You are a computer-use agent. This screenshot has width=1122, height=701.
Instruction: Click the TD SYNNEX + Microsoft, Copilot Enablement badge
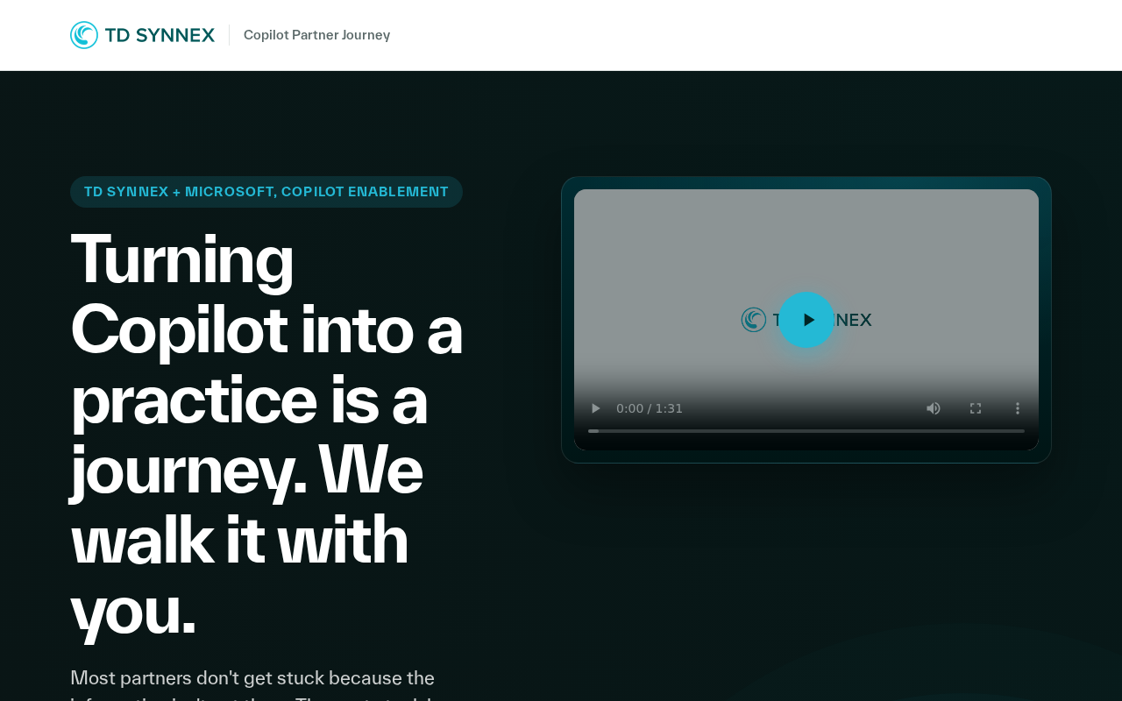tap(266, 192)
